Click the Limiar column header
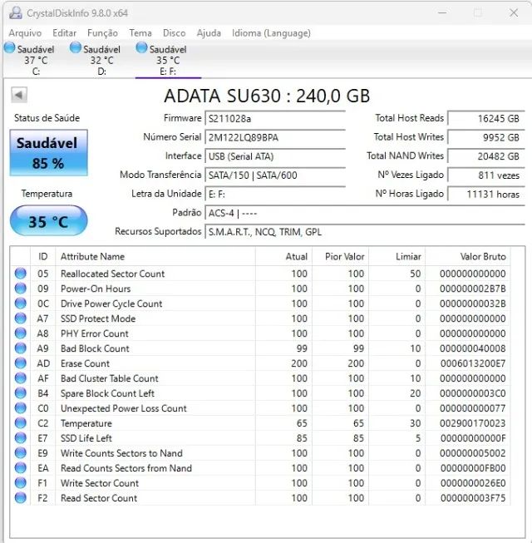Viewport: 532px width, 543px height. (x=397, y=256)
